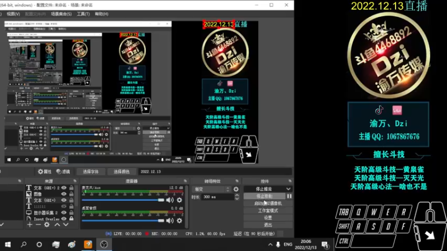This screenshot has width=447, height=251.
Task: Pop out the 转场特效 dock panel
Action: [x=237, y=181]
